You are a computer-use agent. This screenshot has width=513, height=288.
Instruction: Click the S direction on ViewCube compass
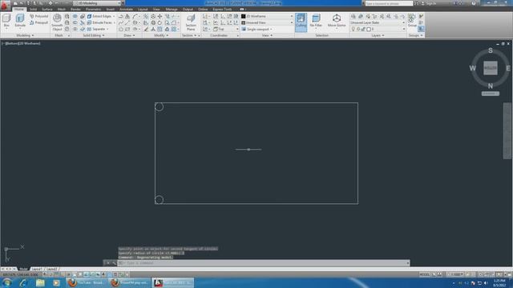[490, 50]
